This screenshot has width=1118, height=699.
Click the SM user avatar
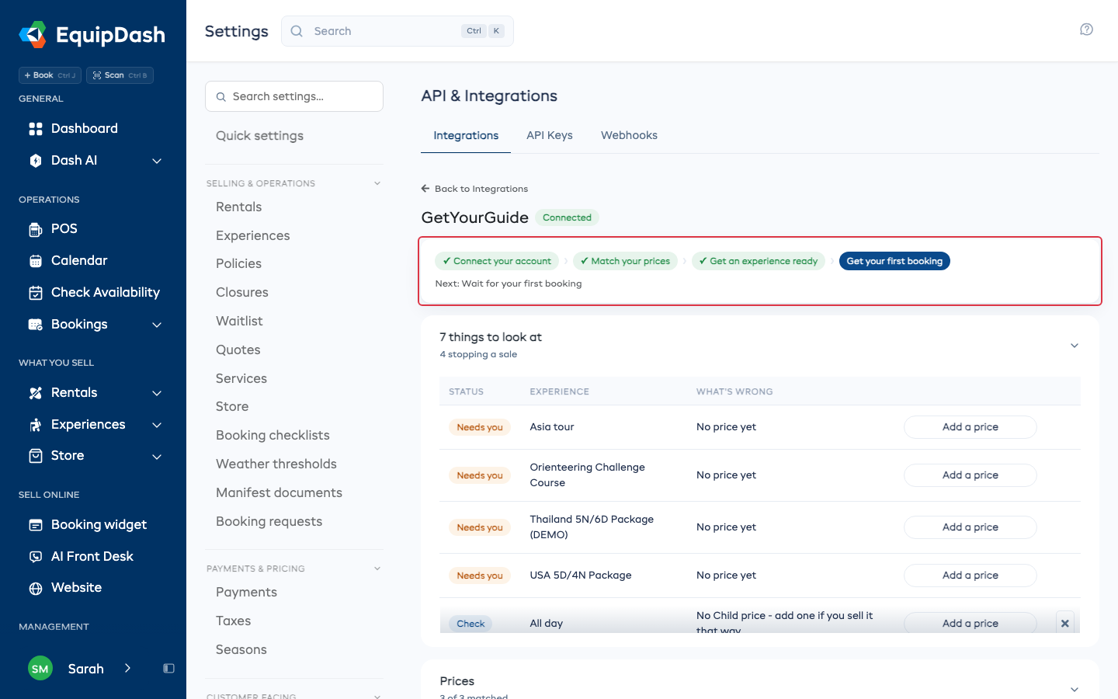(40, 669)
